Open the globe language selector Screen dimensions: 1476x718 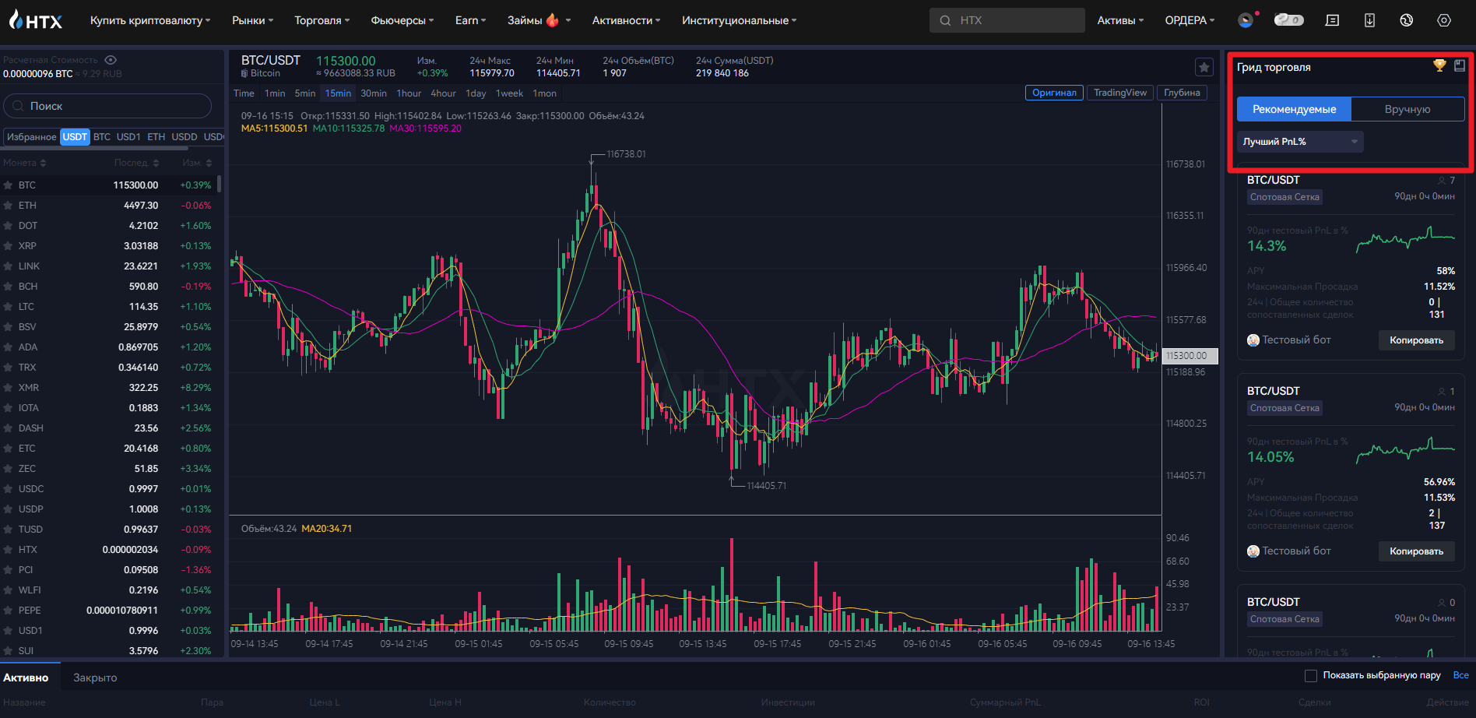pos(1406,20)
